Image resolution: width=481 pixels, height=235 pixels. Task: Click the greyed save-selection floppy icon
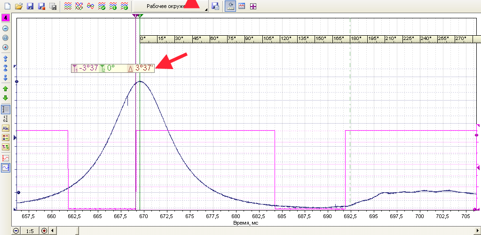53,6
